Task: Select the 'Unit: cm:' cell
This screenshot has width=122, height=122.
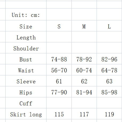Action: (x=26, y=14)
